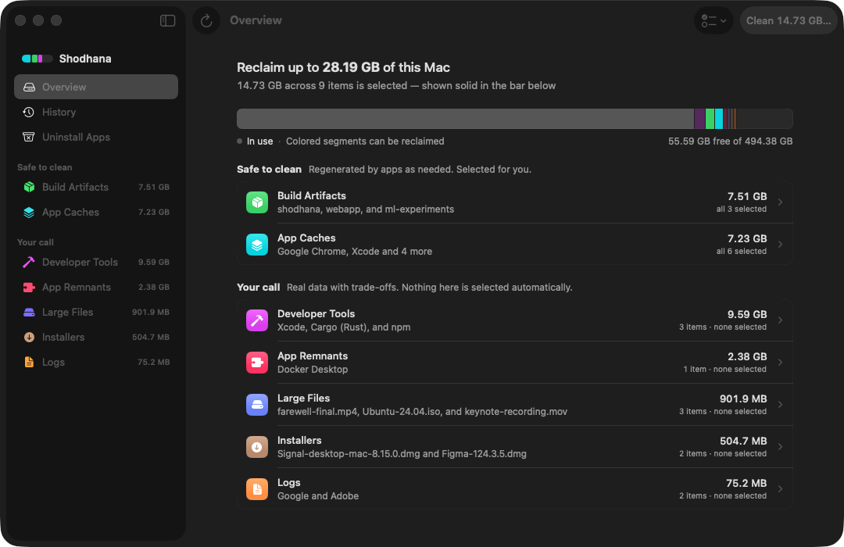Viewport: 844px width, 547px height.
Task: Click the Large Files drive sidebar icon
Action: (29, 313)
